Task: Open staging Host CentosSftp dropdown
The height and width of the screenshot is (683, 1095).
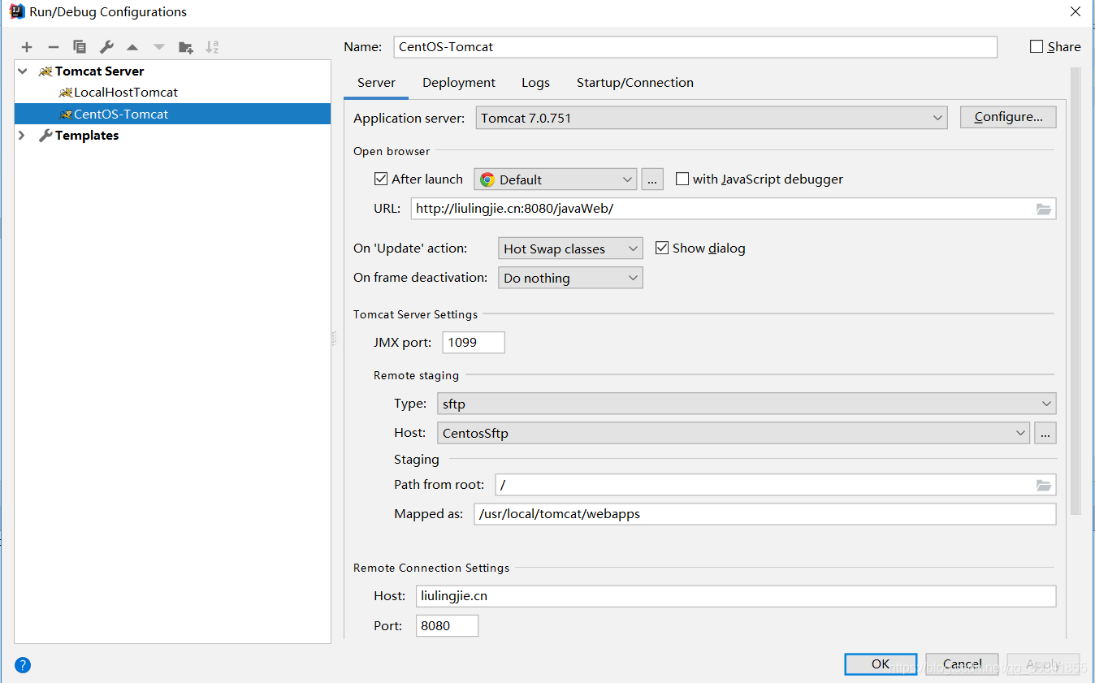Action: [734, 433]
